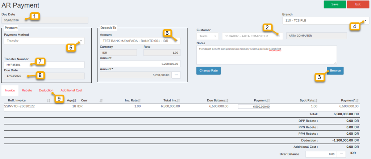Click the green Save button
The image size is (371, 159).
tap(335, 4)
